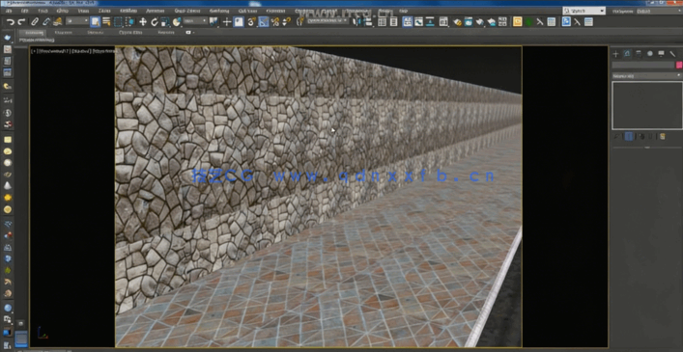Click the Redo arrow in main toolbar
Screen dimensions: 683x352
pyautogui.click(x=21, y=22)
